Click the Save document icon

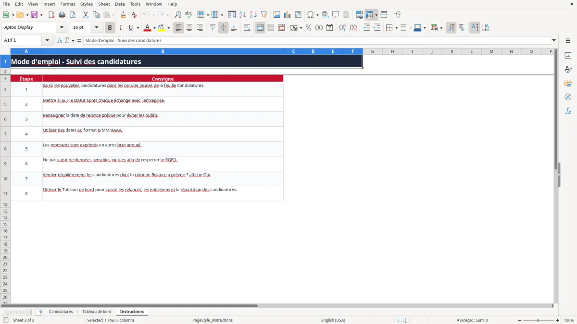34,15
